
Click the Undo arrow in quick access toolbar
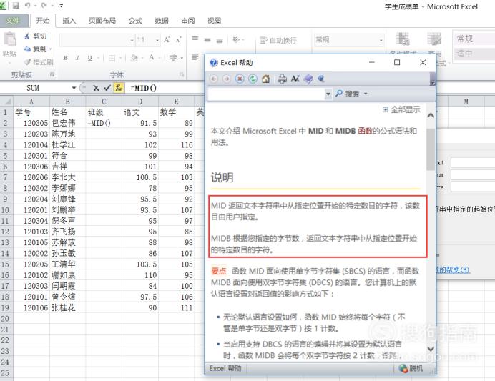(28, 6)
